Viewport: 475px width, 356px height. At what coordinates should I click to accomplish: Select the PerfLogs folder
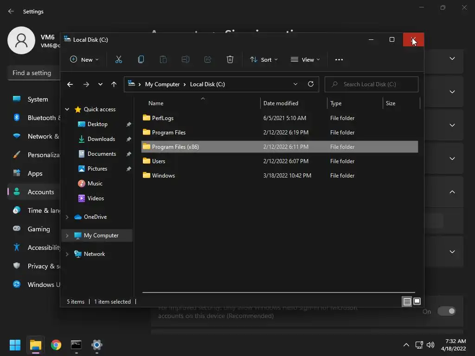click(x=280, y=118)
